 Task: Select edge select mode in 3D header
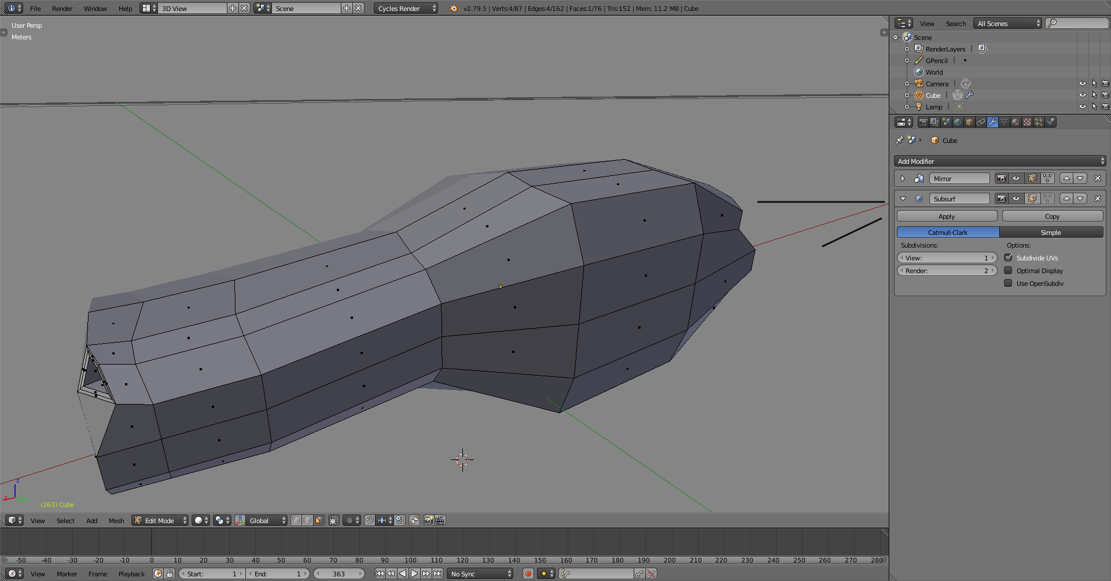coord(307,520)
